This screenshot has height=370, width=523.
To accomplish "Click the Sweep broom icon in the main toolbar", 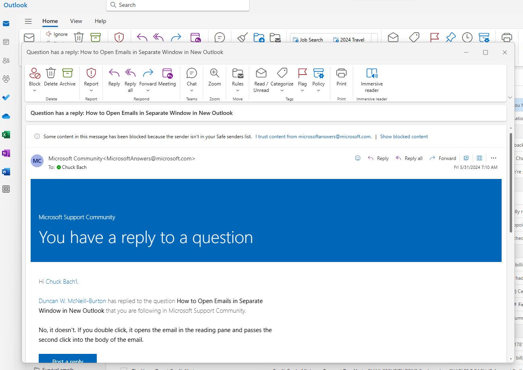I will pyautogui.click(x=242, y=37).
